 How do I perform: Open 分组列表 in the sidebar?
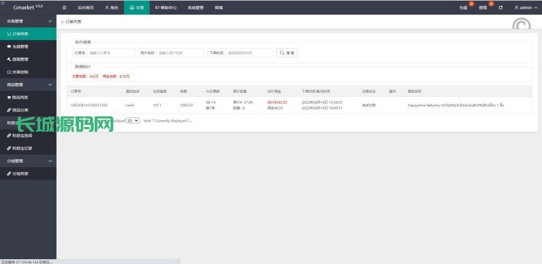coord(20,174)
